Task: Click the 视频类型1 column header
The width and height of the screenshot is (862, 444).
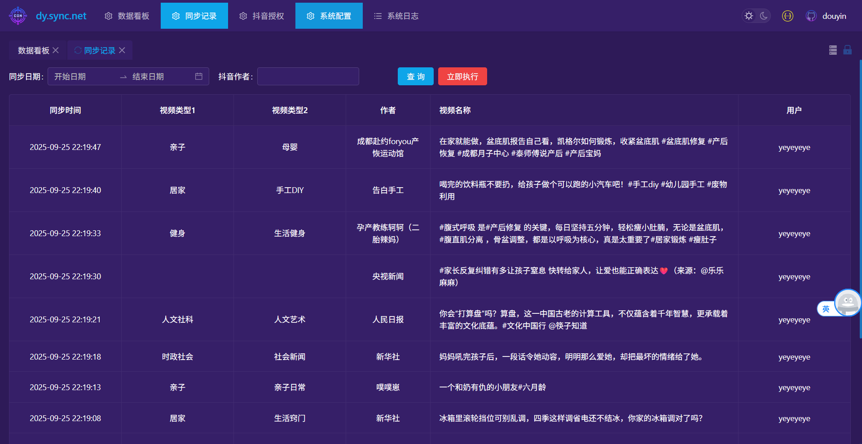Action: (x=177, y=110)
